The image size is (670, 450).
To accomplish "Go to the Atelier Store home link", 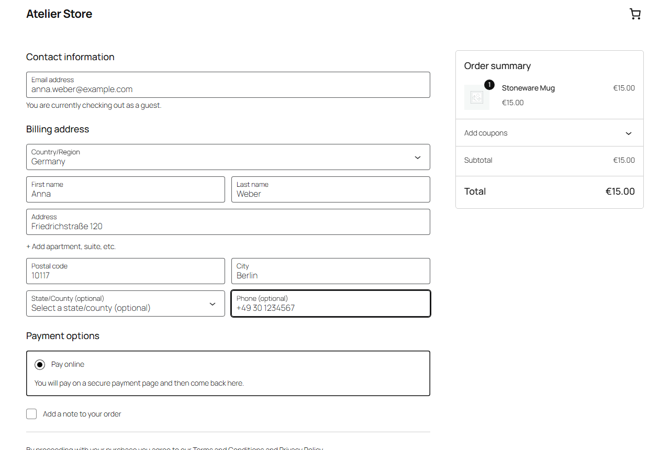I will click(59, 14).
